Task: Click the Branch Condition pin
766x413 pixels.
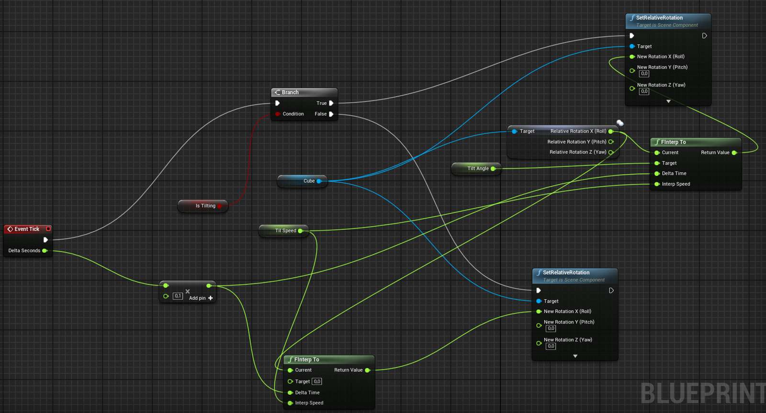Action: (278, 114)
